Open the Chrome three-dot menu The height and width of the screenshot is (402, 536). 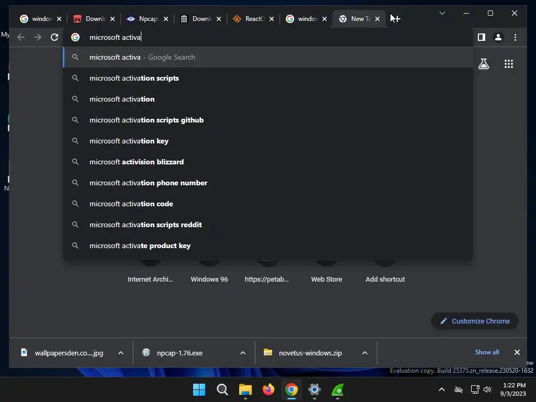point(515,37)
